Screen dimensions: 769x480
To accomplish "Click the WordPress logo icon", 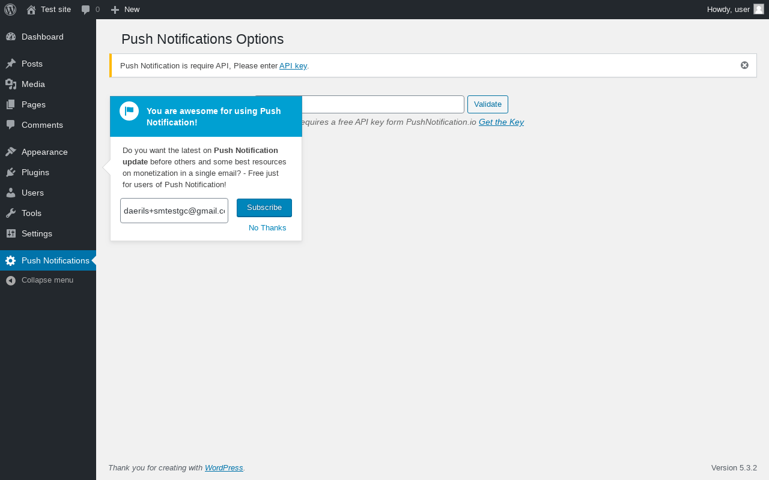I will [10, 10].
